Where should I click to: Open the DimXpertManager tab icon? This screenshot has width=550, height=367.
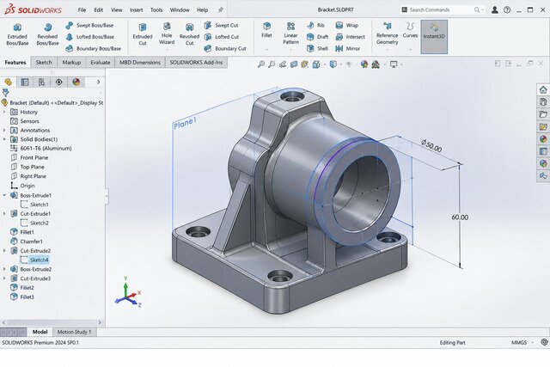pyautogui.click(x=59, y=83)
